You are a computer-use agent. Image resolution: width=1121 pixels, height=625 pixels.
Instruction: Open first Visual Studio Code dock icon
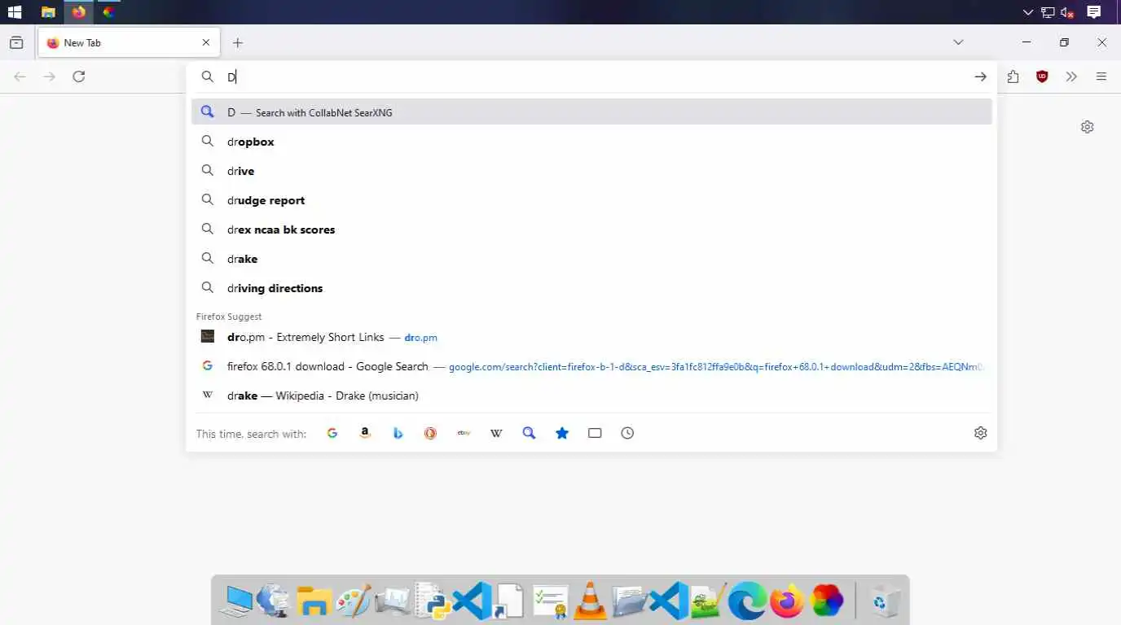472,601
